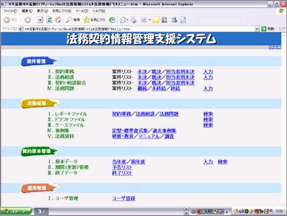Open 終結 list for 法務問題
This screenshot has height=216, width=287.
point(175,88)
